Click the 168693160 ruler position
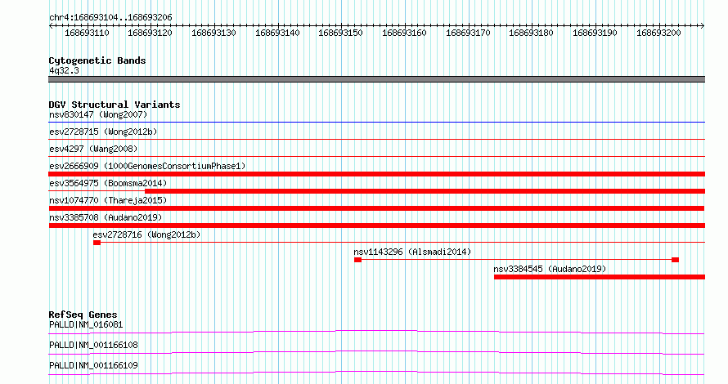Screen dimensions: 728x384 [x=404, y=33]
